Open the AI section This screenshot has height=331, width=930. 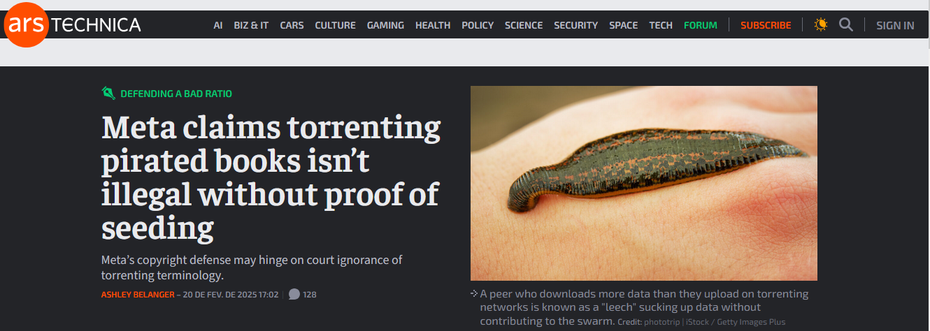[218, 25]
